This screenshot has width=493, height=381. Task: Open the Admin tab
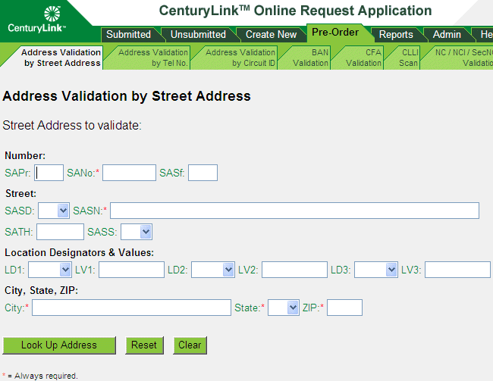pyautogui.click(x=447, y=34)
